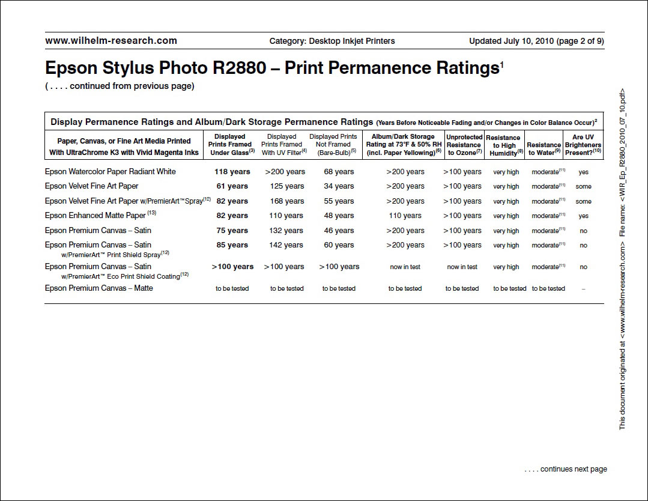Click 'Epson Watercolor Paper Radiant White' row label
This screenshot has width=648, height=501.
coord(111,172)
